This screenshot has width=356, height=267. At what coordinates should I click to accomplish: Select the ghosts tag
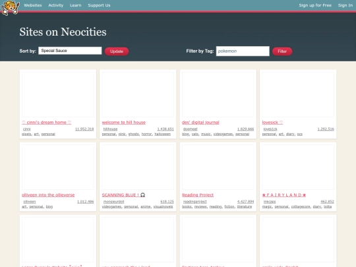[x=133, y=134]
